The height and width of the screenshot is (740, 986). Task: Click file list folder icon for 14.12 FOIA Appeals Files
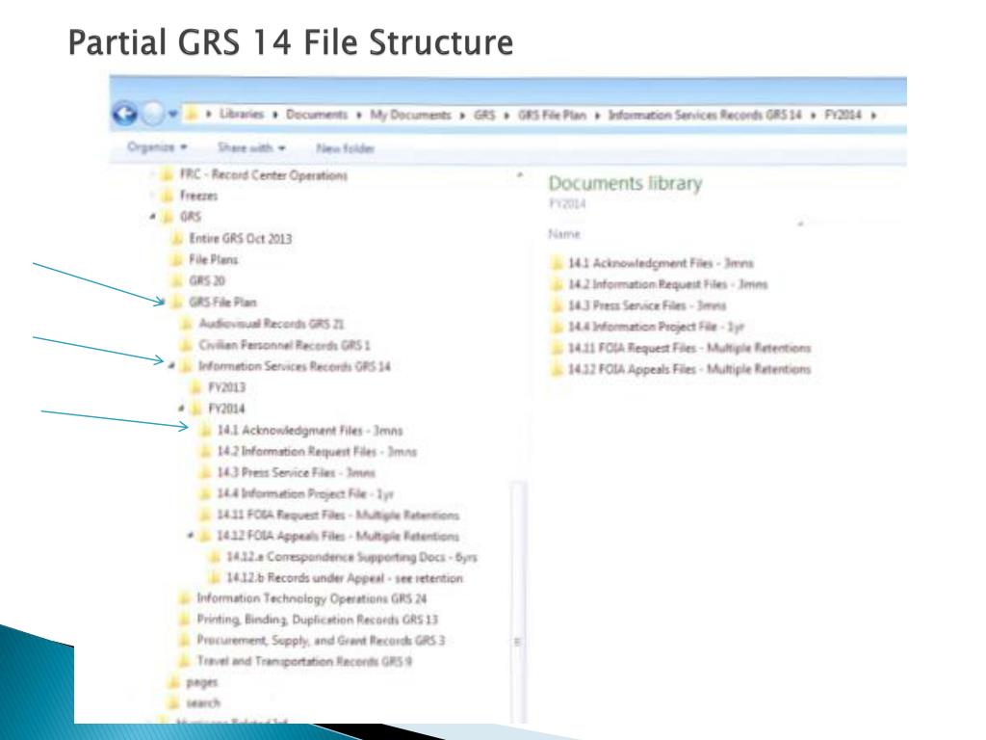[x=557, y=369]
